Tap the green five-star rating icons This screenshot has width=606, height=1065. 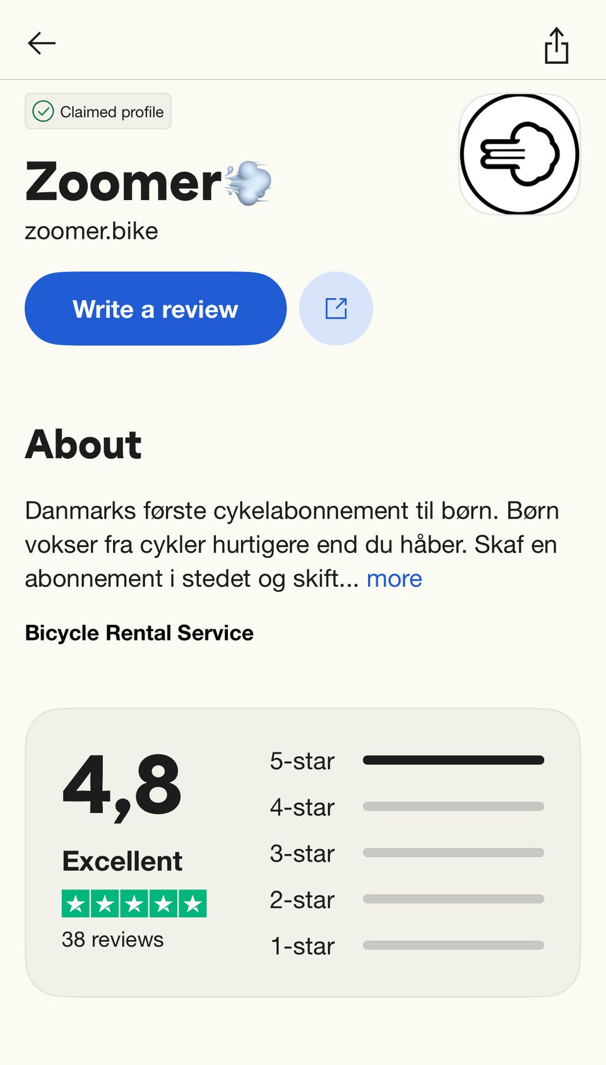click(134, 903)
